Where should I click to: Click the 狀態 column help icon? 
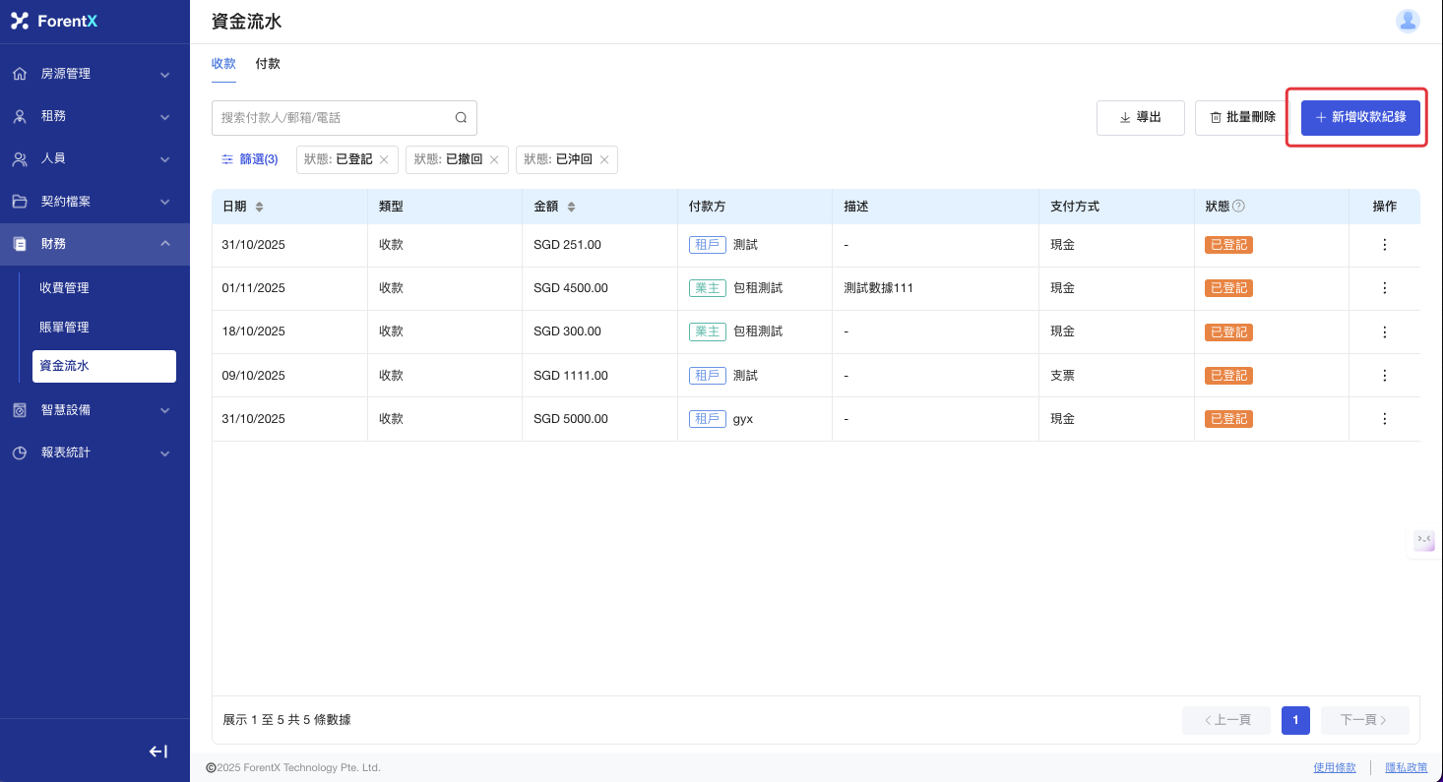coord(1239,207)
